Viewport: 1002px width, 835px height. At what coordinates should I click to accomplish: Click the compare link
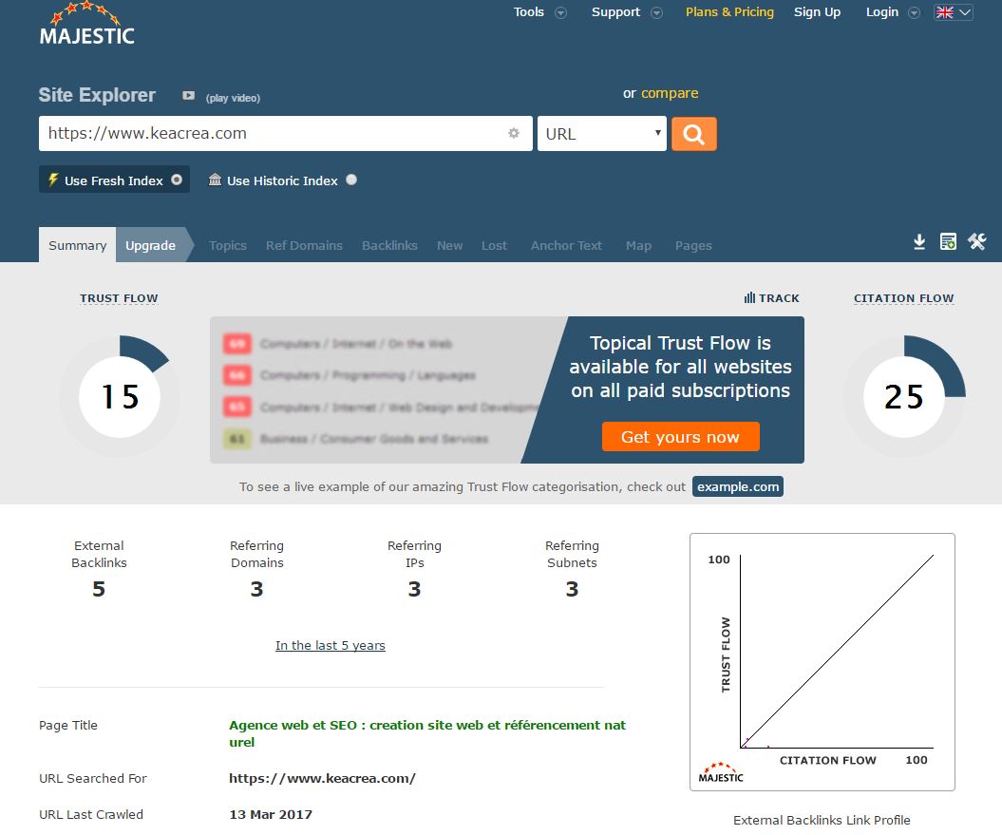pyautogui.click(x=669, y=93)
